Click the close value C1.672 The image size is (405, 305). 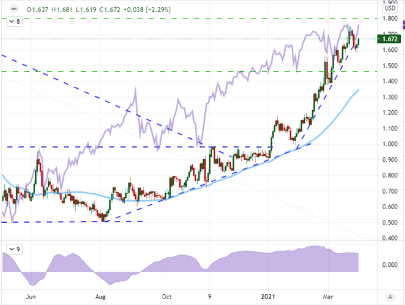(110, 10)
